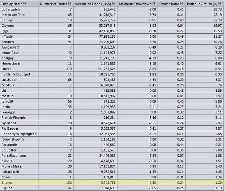
Task: Select the Squidster row name
Action: [x=9, y=150]
